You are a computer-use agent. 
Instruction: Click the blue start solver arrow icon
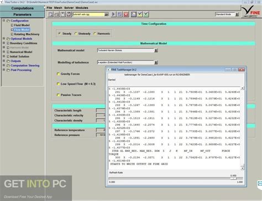tap(113, 14)
